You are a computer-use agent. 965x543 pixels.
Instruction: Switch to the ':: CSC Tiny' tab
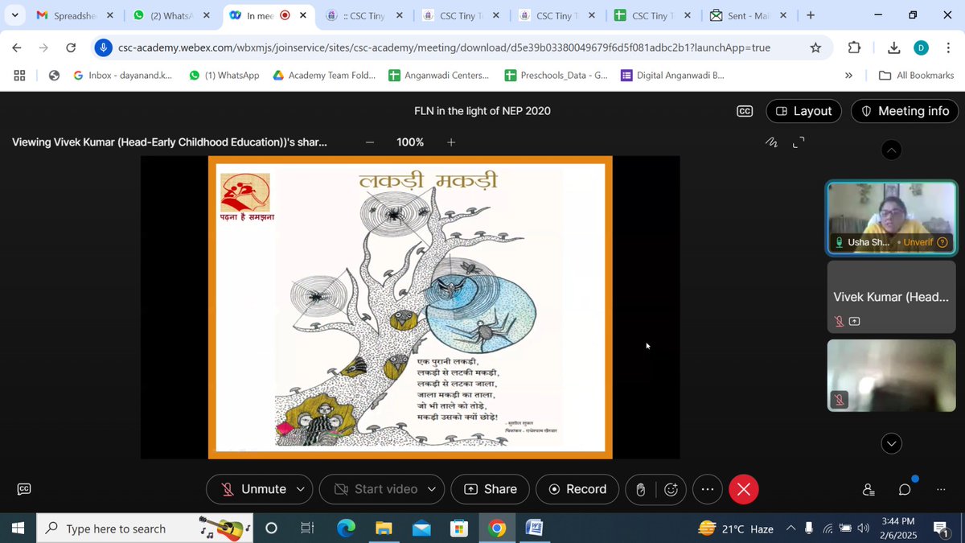365,15
